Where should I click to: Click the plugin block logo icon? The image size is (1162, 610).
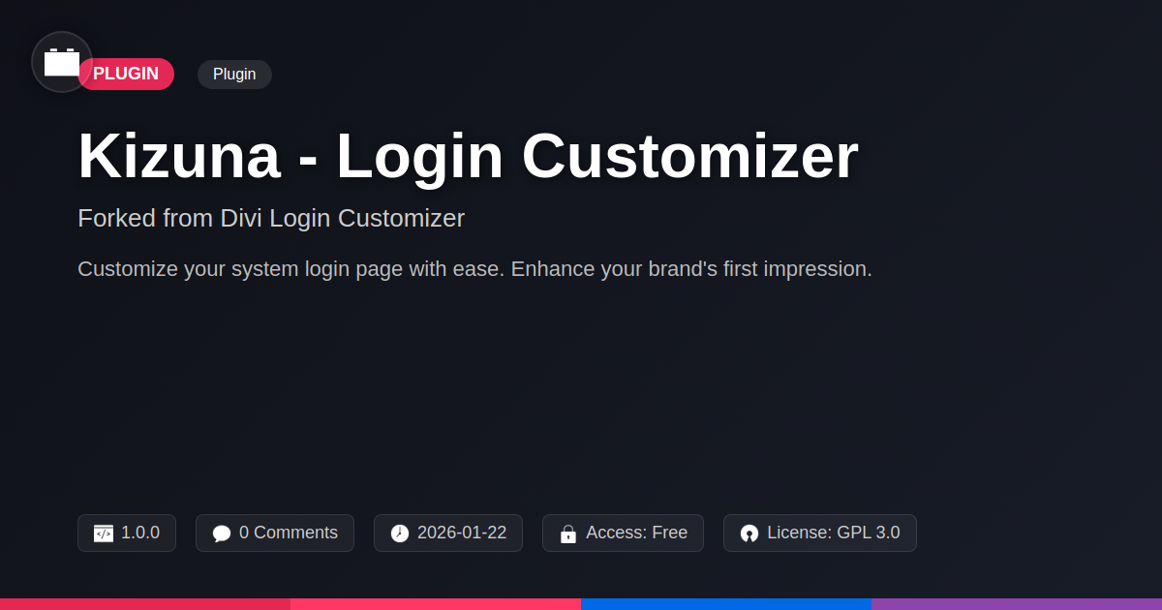[x=62, y=62]
